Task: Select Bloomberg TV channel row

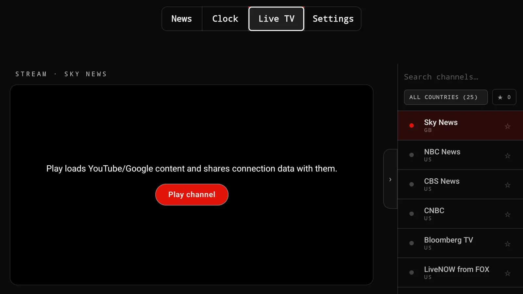Action: point(460,243)
